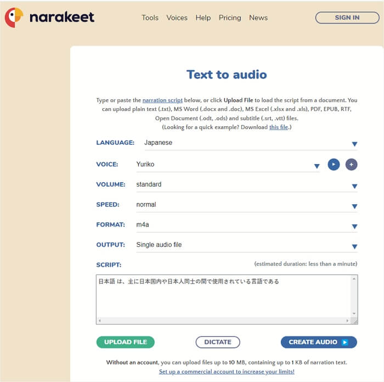Click the script vertical scrollbar down arrow
The width and height of the screenshot is (384, 382).
point(354,313)
